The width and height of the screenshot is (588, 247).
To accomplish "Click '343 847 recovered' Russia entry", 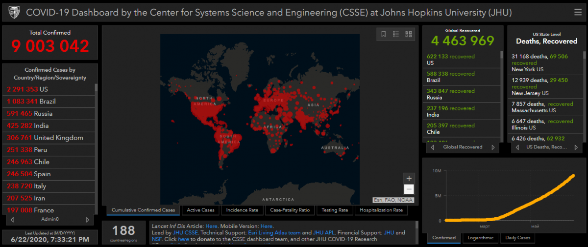I will 462,94.
